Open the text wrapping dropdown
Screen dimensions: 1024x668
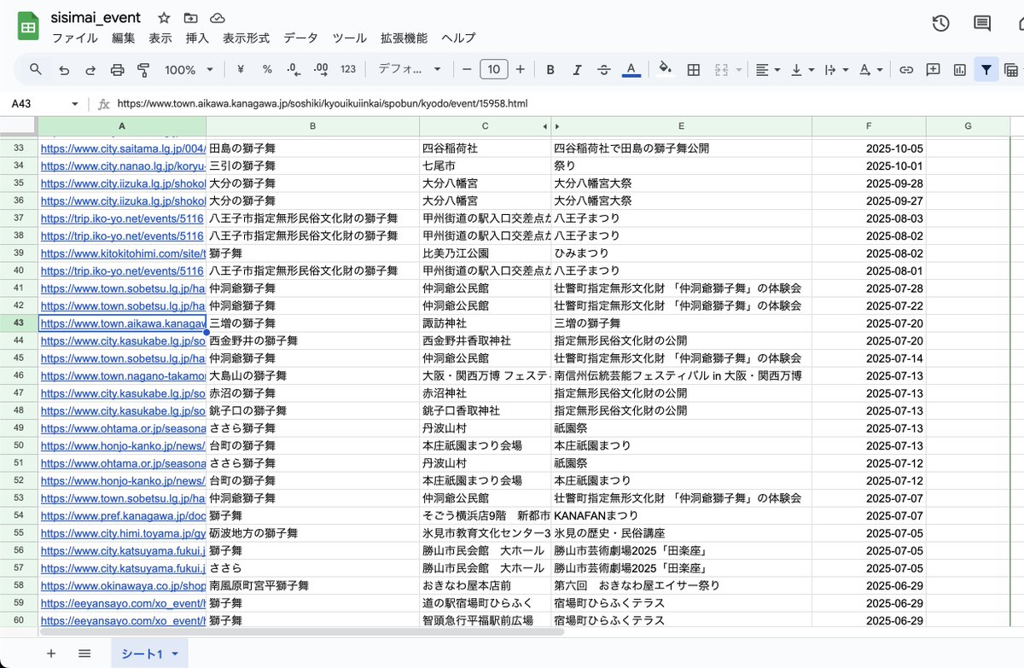coord(836,69)
